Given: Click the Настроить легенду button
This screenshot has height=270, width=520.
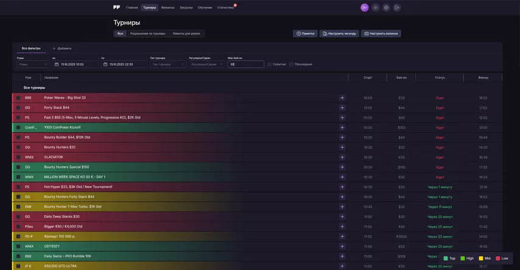Looking at the screenshot, I should pyautogui.click(x=339, y=33).
